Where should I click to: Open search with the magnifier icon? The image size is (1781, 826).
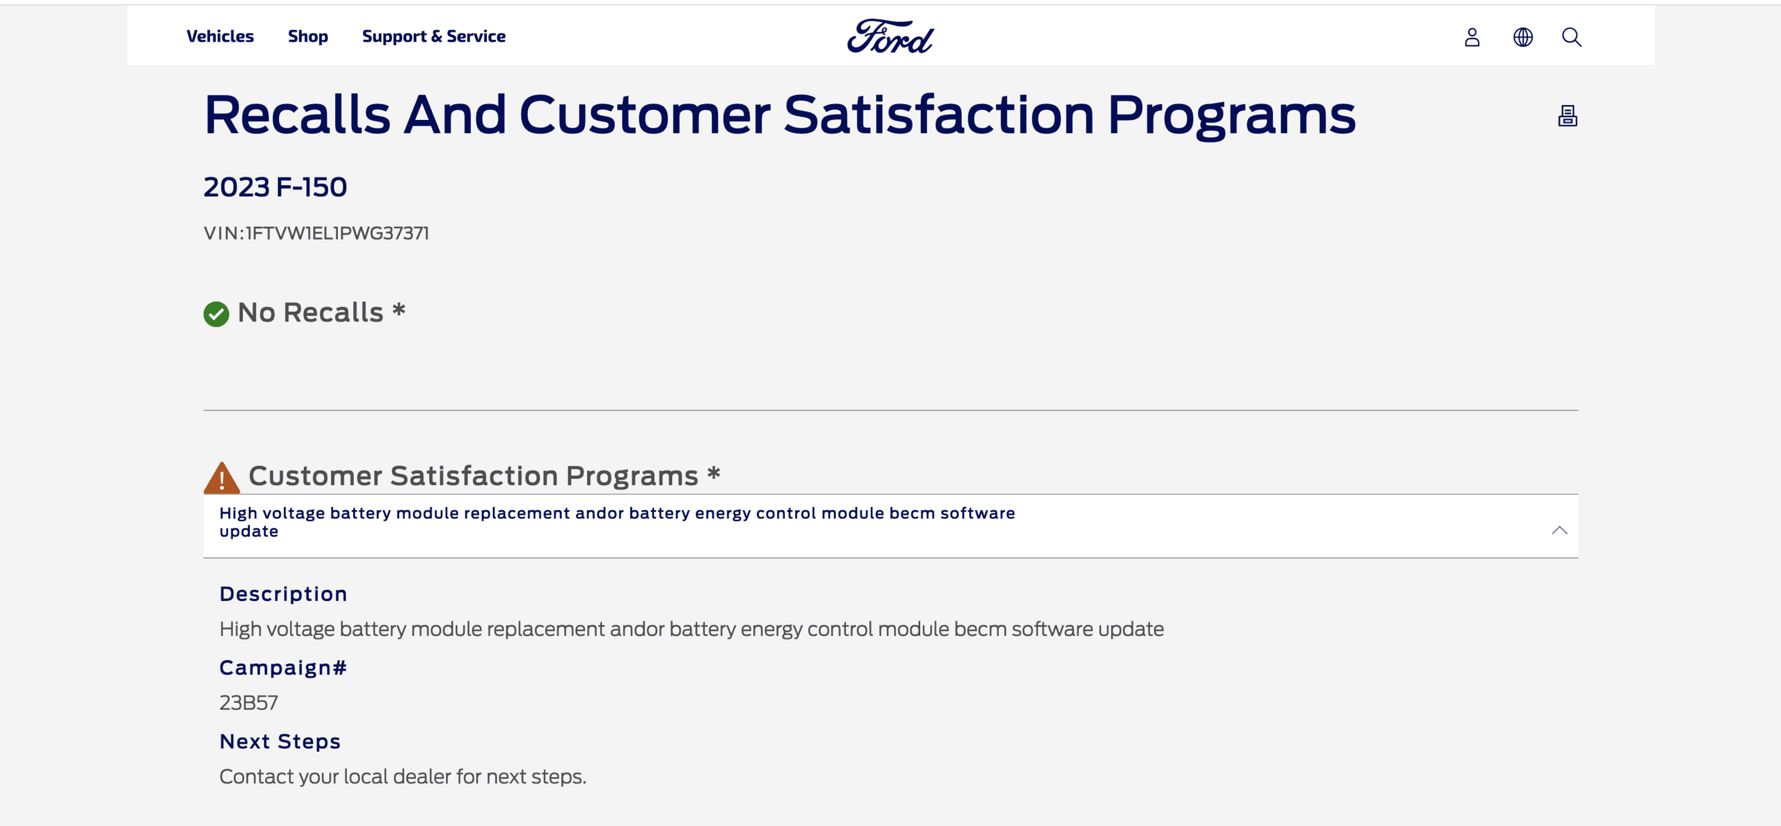tap(1571, 37)
